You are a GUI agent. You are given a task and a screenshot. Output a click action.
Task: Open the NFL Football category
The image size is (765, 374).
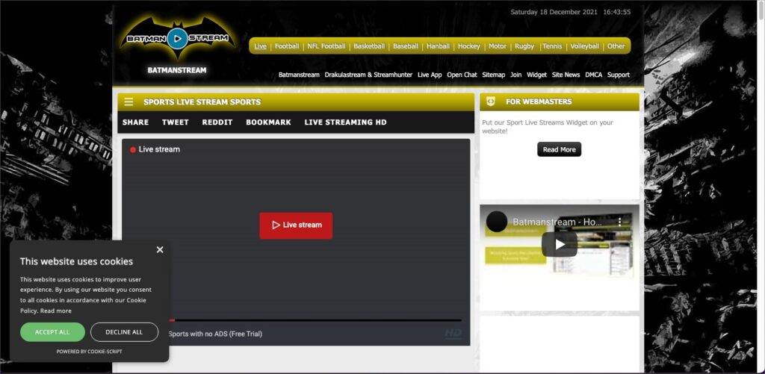click(x=326, y=46)
